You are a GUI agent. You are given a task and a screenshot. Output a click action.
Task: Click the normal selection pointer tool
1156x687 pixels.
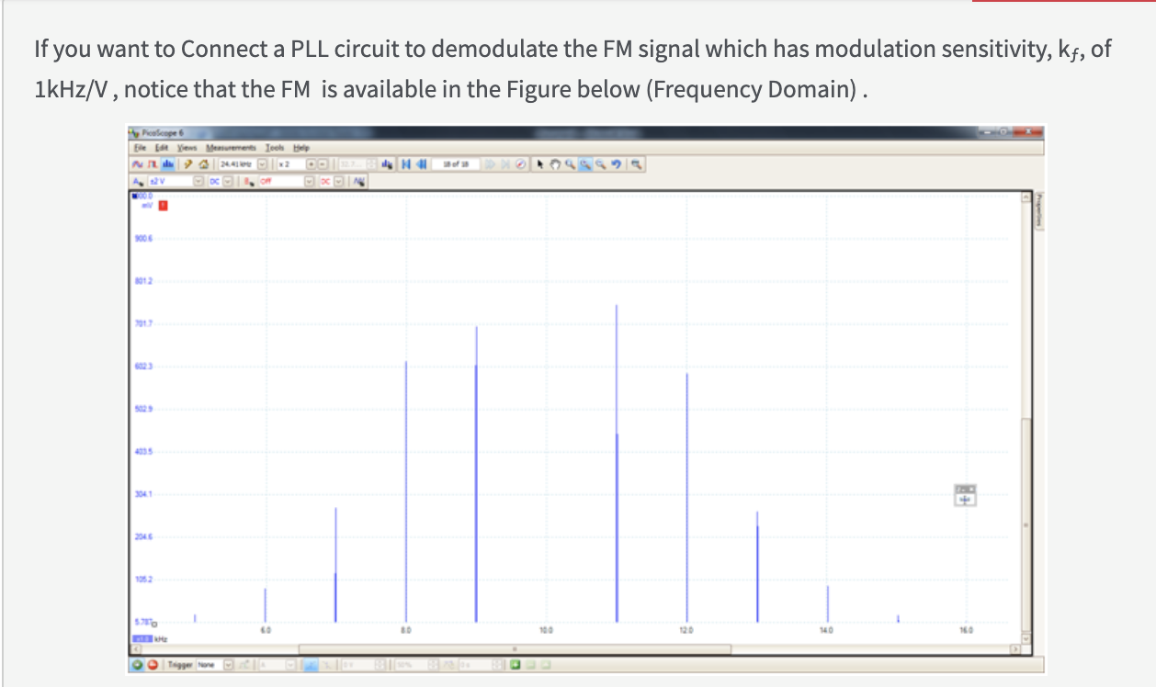540,164
